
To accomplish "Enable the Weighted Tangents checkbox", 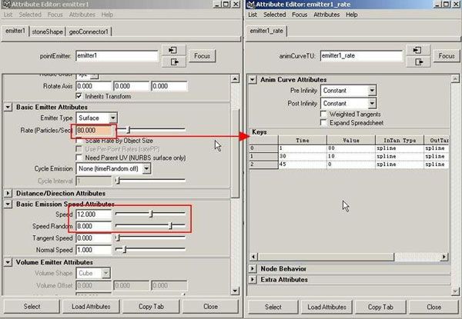I will click(323, 114).
